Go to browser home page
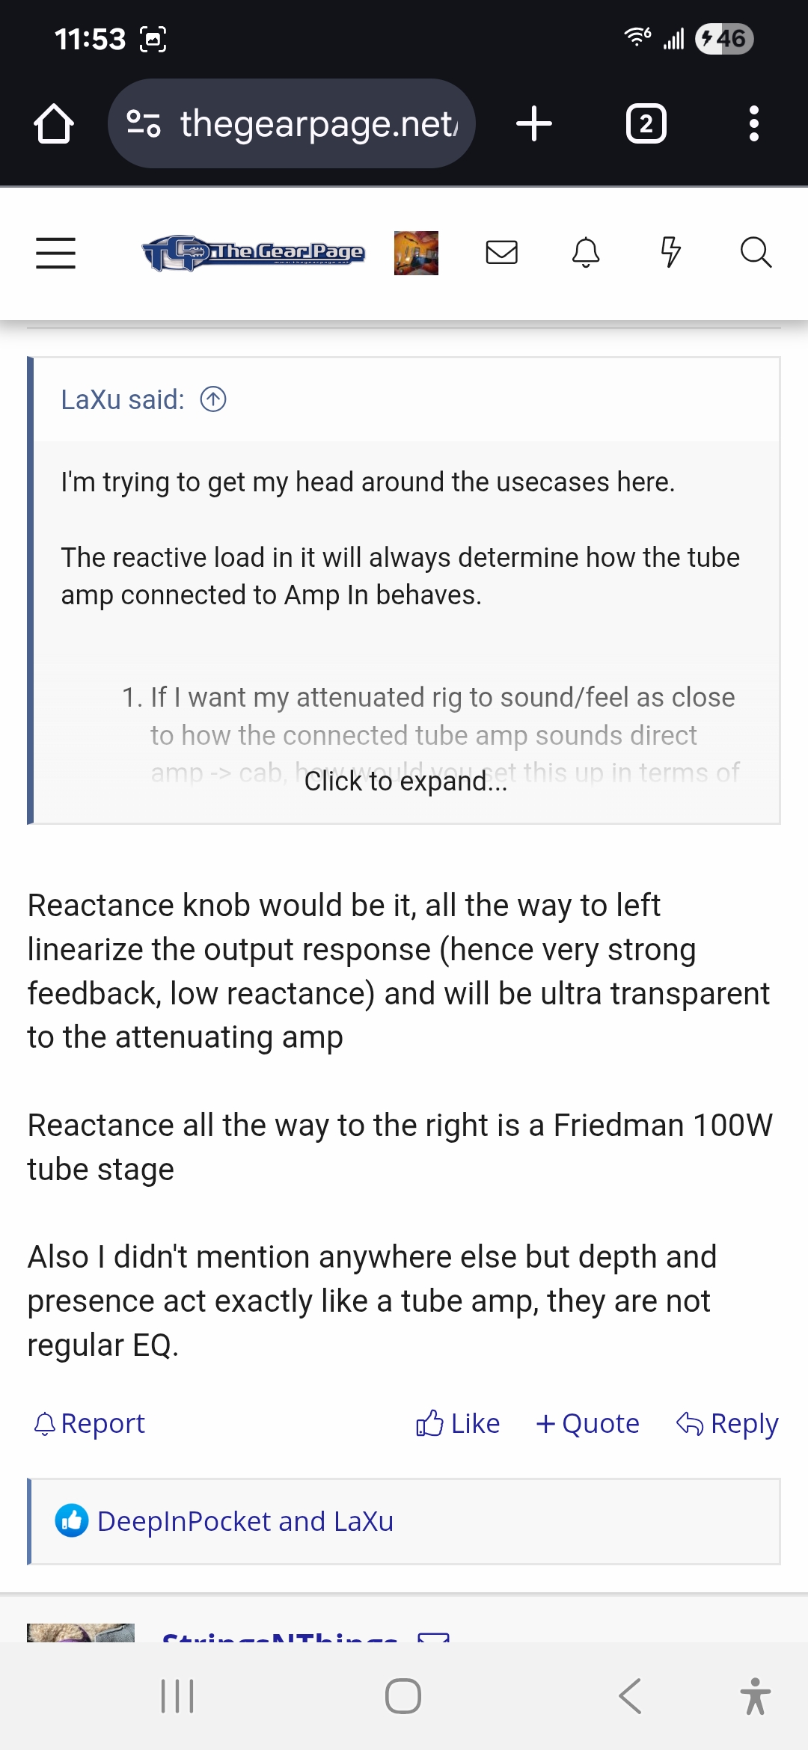Screen dimensions: 808x1750 (54, 123)
